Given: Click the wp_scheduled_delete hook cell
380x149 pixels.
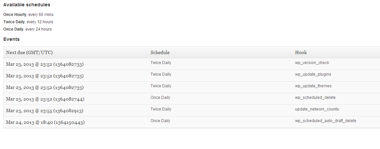Looking at the screenshot, I should tap(315, 98).
